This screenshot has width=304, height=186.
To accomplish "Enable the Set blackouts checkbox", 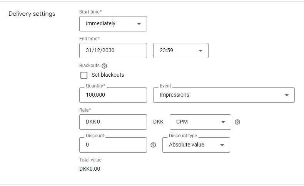I will tap(84, 75).
